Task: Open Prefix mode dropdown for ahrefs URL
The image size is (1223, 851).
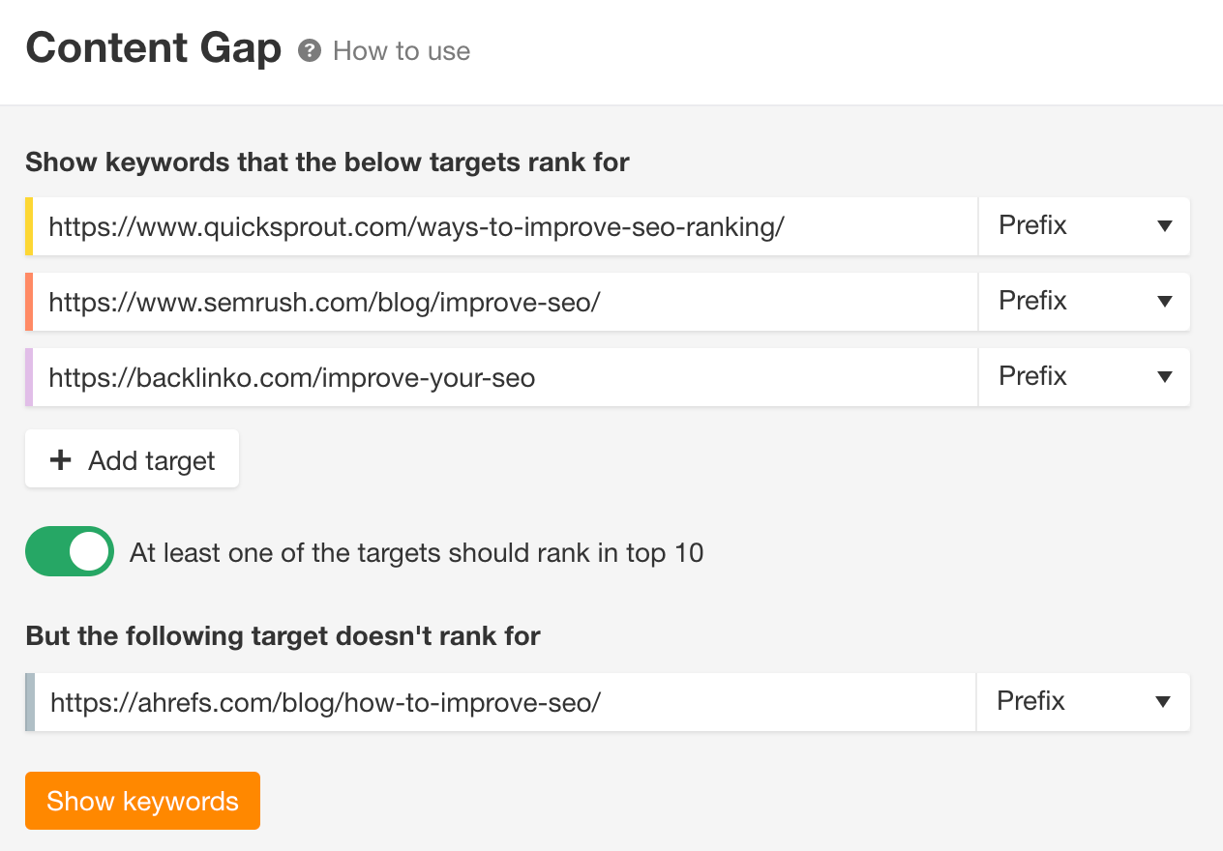Action: [x=1084, y=702]
